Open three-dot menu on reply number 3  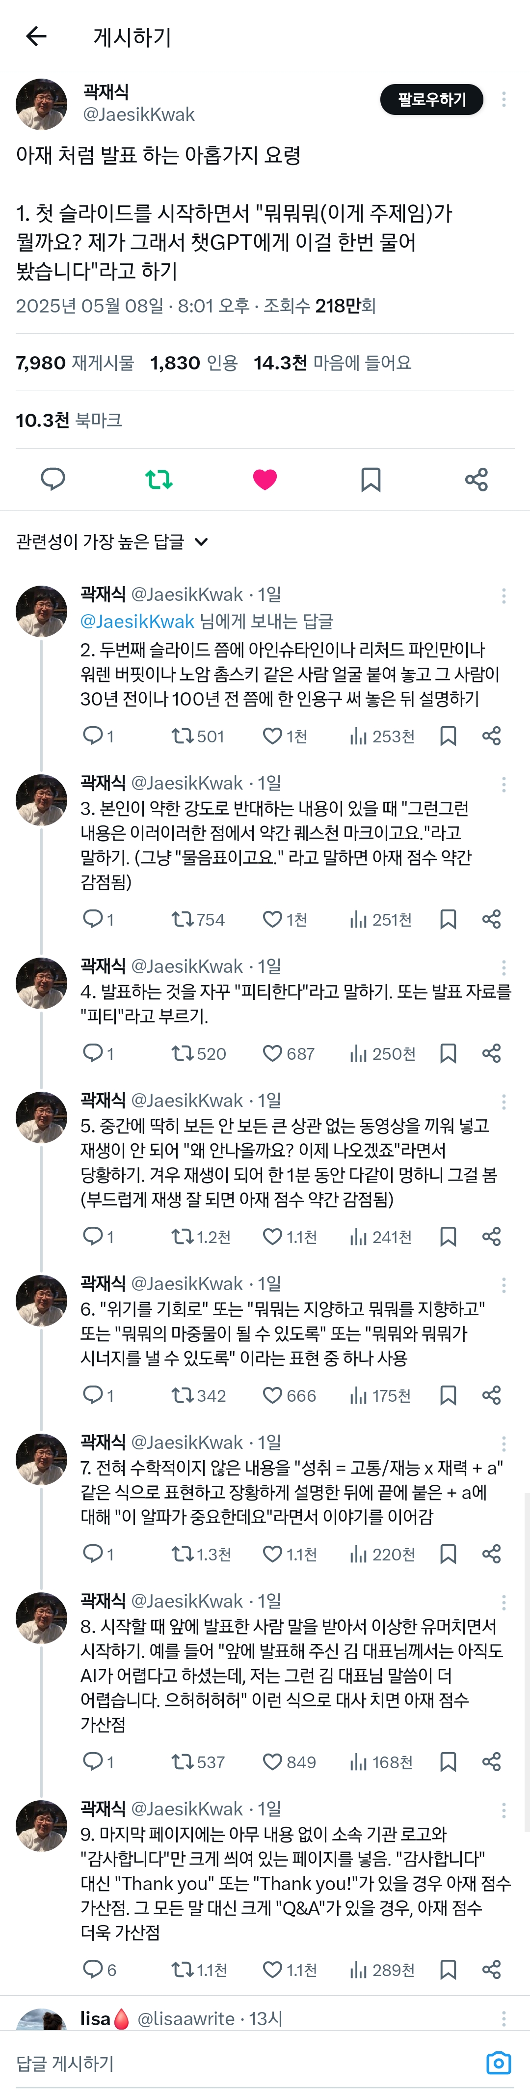504,784
